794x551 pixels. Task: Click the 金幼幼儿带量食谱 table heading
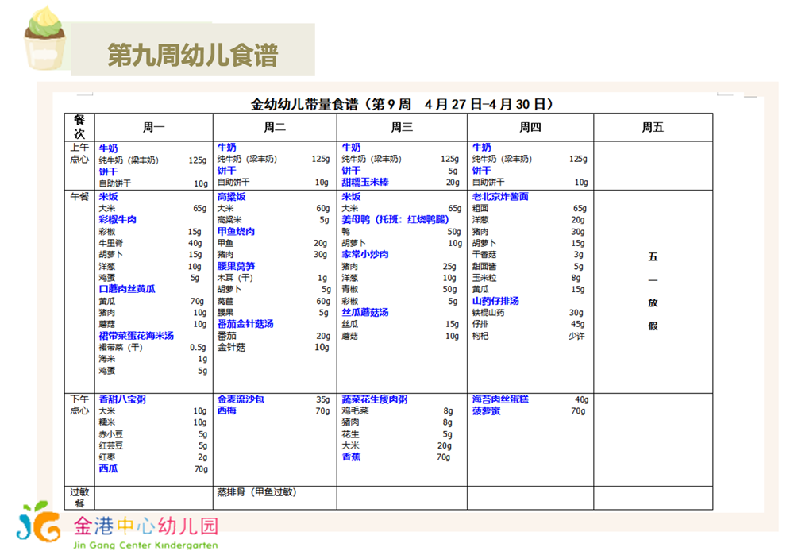(x=401, y=104)
